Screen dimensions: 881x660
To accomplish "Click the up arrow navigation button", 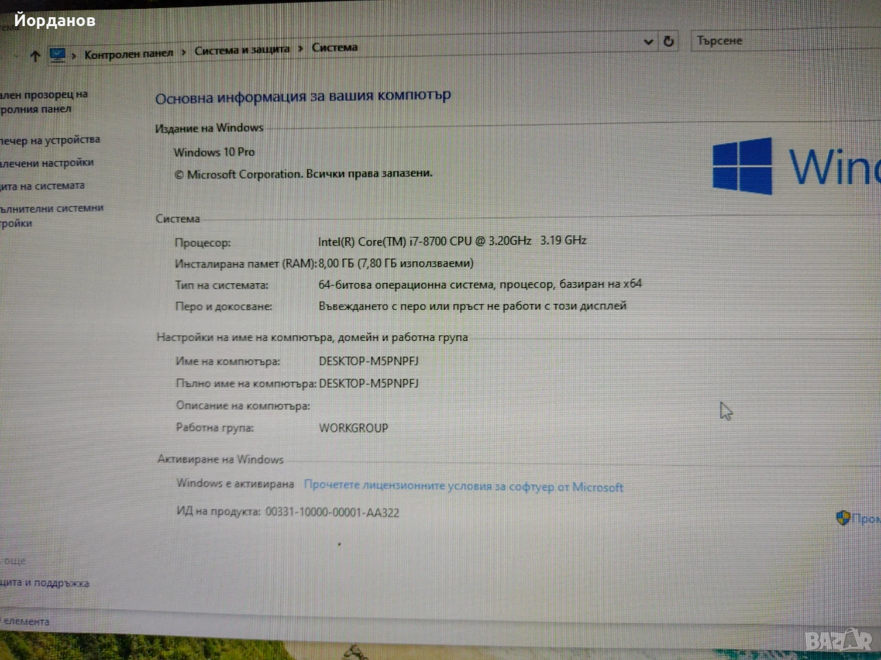I will (x=35, y=56).
